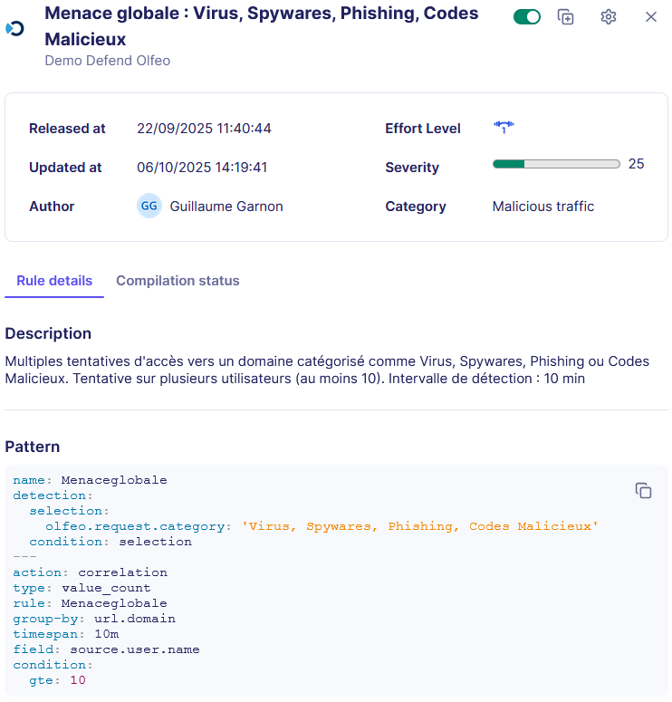Screen dimensions: 672x702
Task: Click author name Guillaume Garnon
Action: point(226,207)
